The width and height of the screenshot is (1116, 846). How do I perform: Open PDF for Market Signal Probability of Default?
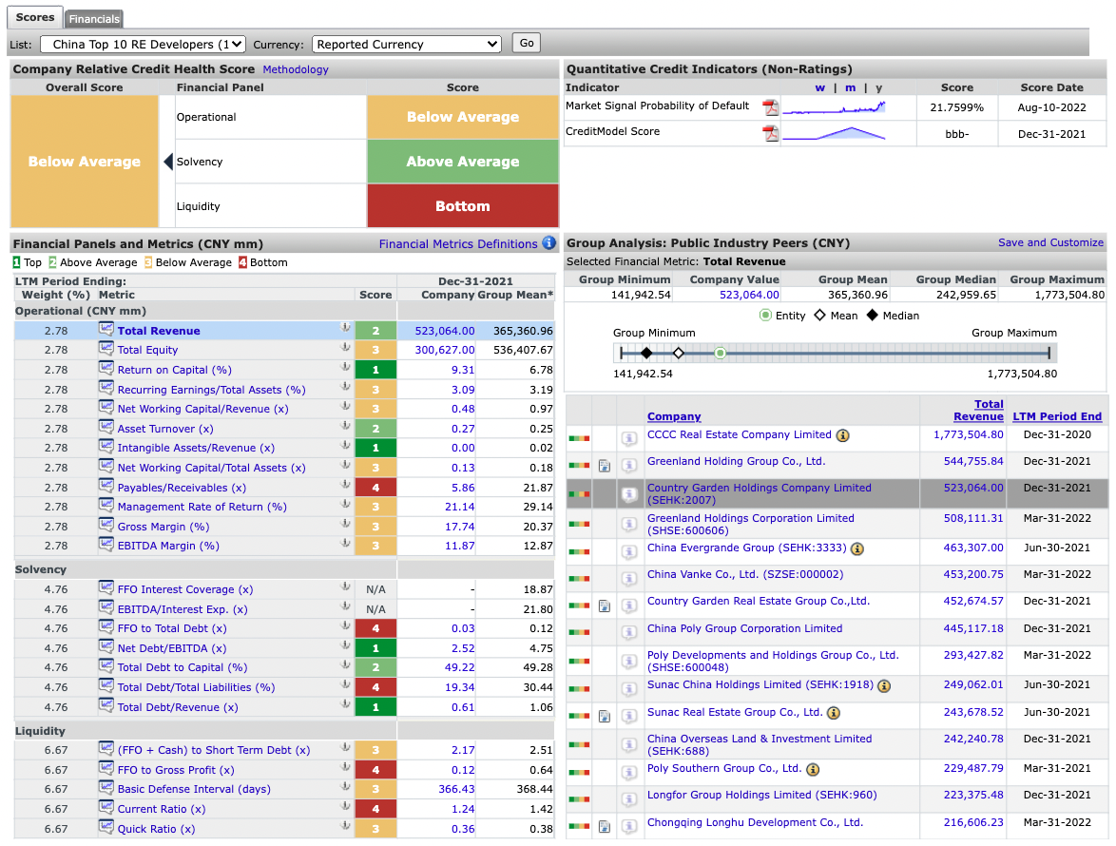point(770,107)
